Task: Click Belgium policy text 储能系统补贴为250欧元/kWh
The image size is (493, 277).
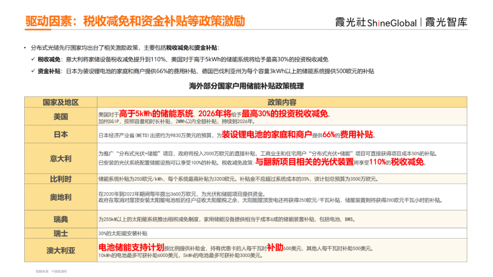Action: [x=131, y=179]
